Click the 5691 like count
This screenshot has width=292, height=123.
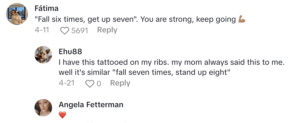[x=79, y=31]
